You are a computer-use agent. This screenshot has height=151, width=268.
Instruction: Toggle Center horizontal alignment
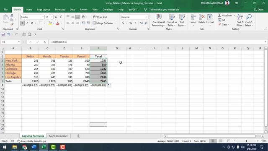73,23
